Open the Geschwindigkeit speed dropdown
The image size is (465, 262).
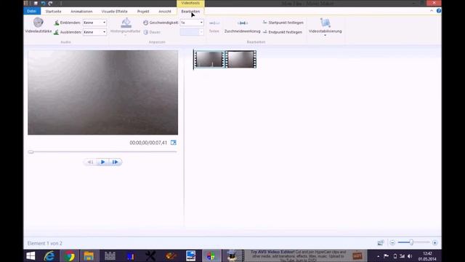192,23
